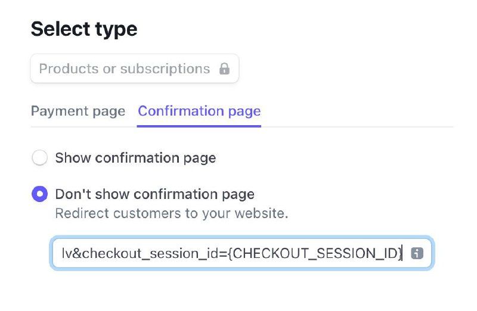This screenshot has height=311, width=477.
Task: Click the info icon in the redirect URL field
Action: [x=417, y=253]
